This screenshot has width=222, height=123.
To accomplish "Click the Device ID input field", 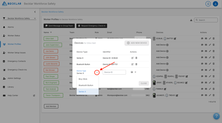I will click(x=114, y=72).
